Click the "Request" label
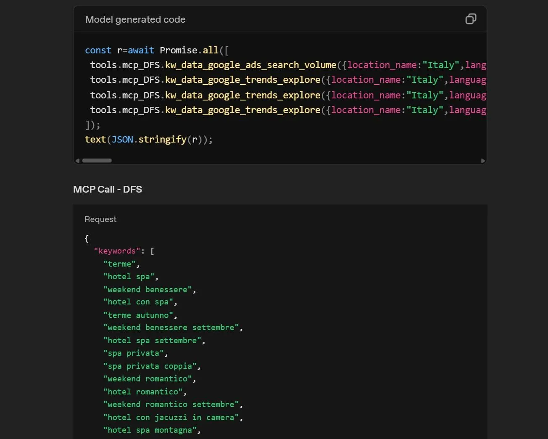 point(100,219)
